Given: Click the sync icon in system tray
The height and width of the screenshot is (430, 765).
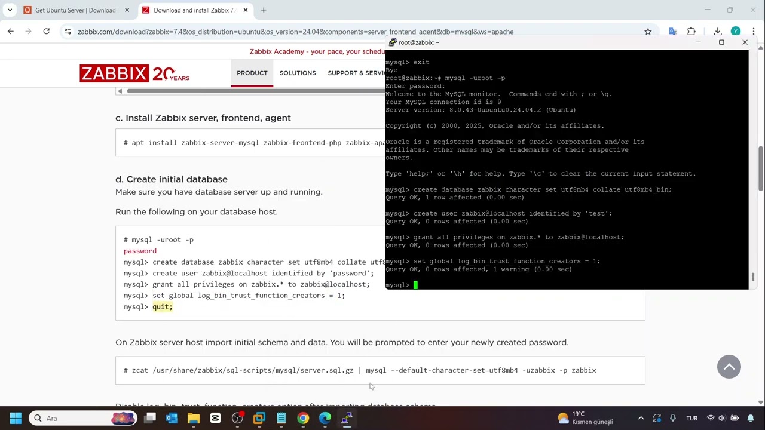Looking at the screenshot, I should [657, 418].
